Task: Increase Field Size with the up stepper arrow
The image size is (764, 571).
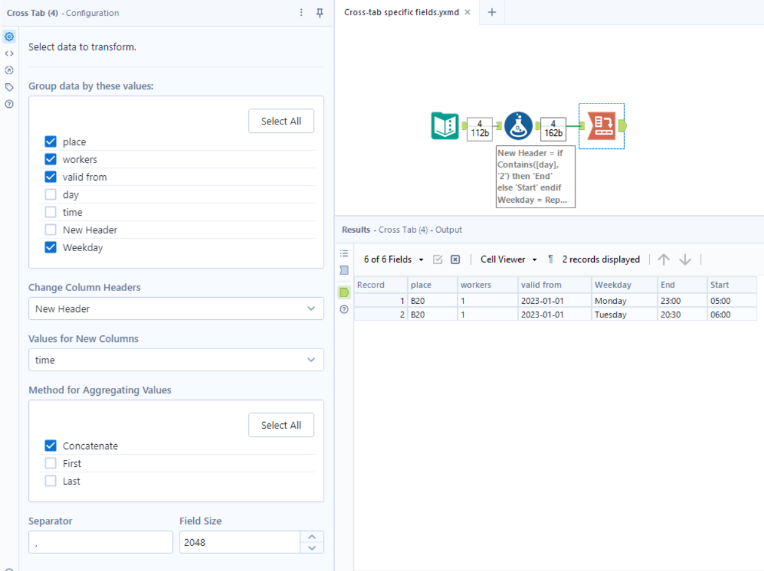Action: coord(312,537)
